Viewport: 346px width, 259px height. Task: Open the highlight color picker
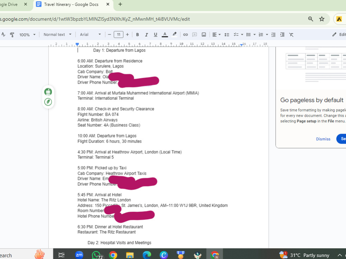(174, 35)
